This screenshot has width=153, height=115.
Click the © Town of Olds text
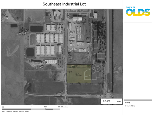tap(130, 106)
